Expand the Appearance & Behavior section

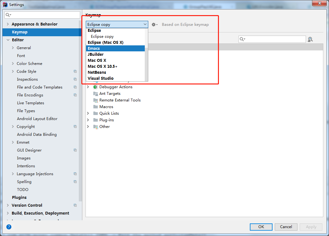(8, 24)
